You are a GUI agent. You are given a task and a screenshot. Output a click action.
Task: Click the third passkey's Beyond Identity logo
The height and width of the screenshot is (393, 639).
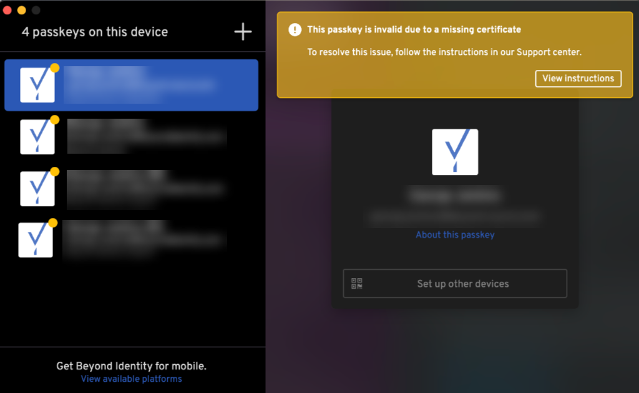click(x=37, y=189)
